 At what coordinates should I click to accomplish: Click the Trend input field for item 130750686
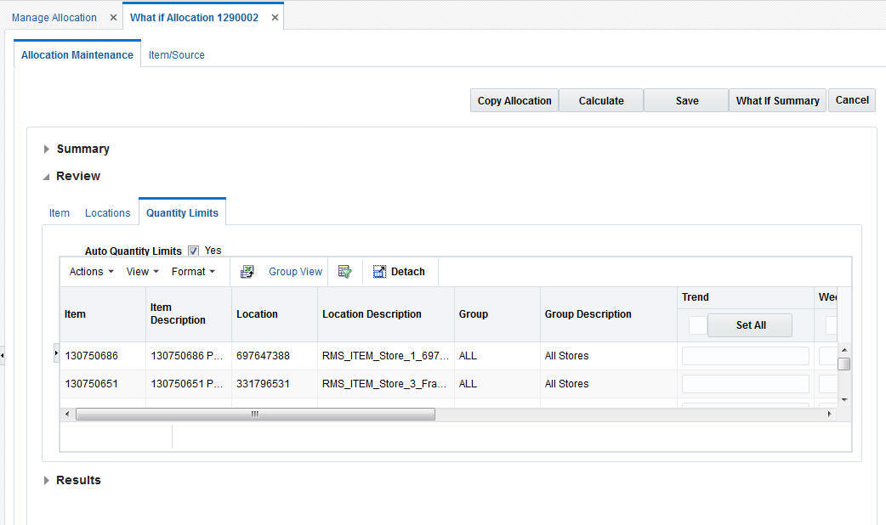tap(745, 355)
